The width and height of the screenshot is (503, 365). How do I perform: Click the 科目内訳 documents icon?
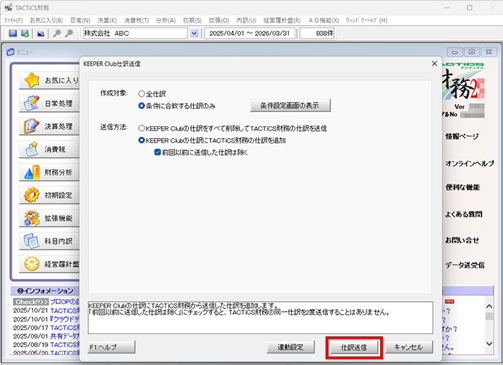[x=32, y=241]
